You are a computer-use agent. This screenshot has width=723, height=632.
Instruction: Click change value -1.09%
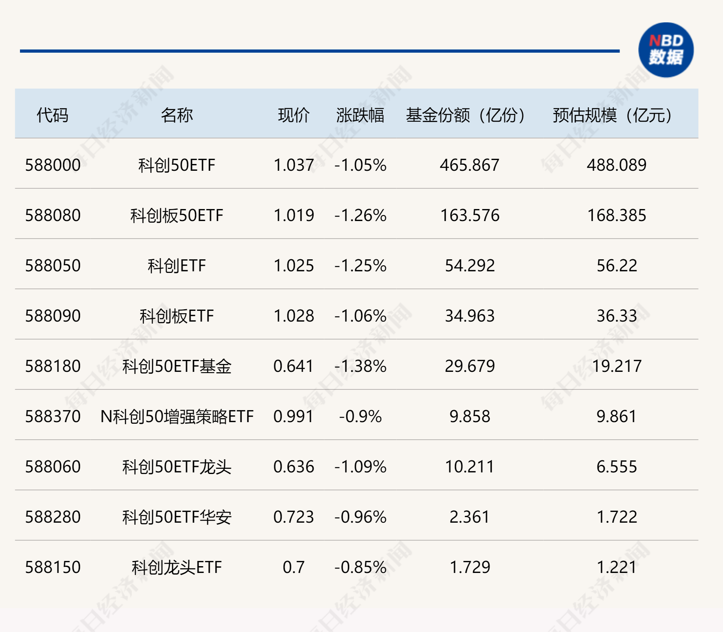tap(360, 467)
